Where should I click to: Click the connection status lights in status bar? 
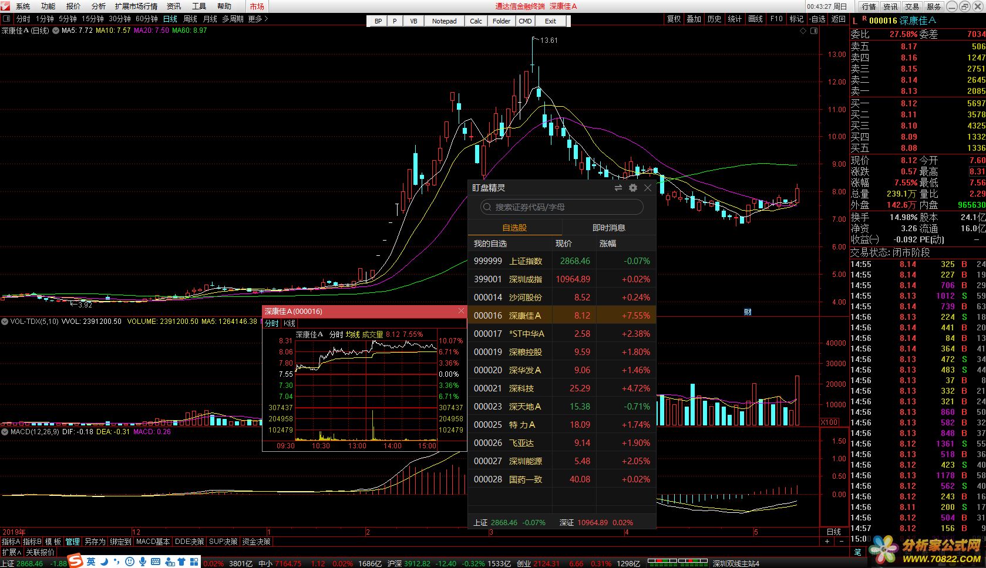677,563
